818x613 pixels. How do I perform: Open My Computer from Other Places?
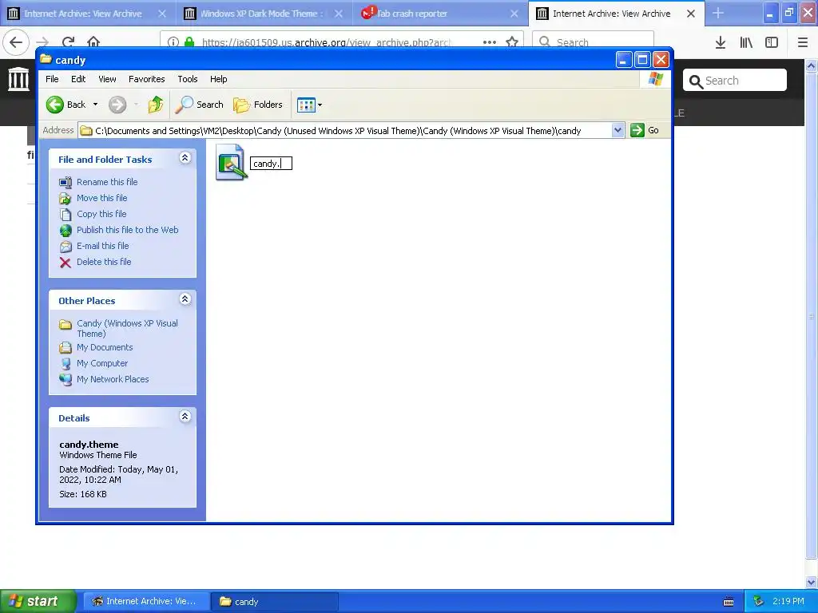[x=101, y=363]
